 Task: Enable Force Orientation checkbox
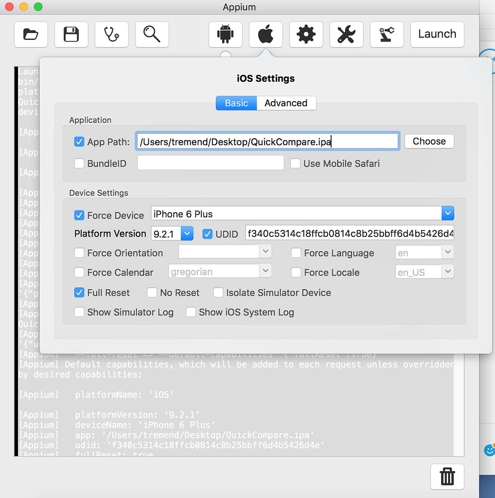(x=79, y=253)
